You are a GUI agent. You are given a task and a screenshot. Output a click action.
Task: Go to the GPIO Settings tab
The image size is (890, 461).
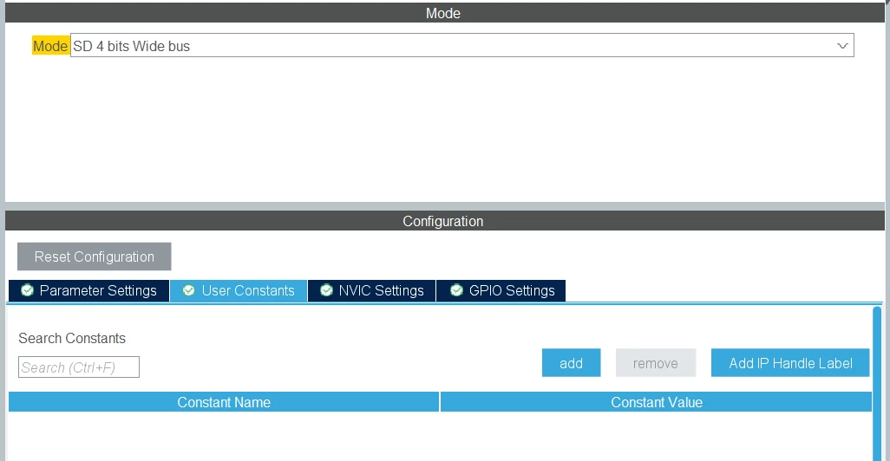[501, 291]
